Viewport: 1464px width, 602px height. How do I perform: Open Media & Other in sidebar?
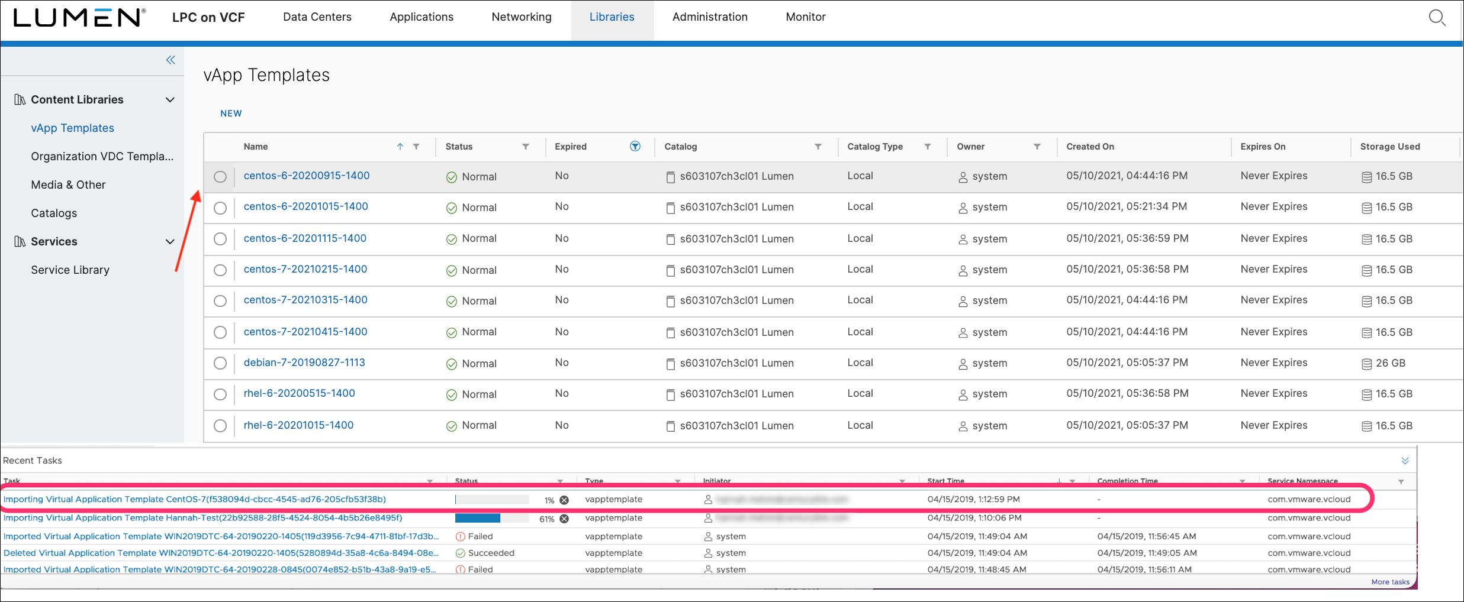click(68, 185)
